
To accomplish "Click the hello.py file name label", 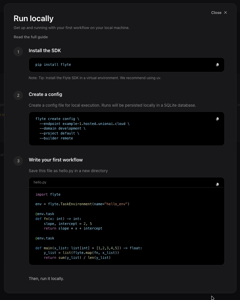I will coord(40,182).
